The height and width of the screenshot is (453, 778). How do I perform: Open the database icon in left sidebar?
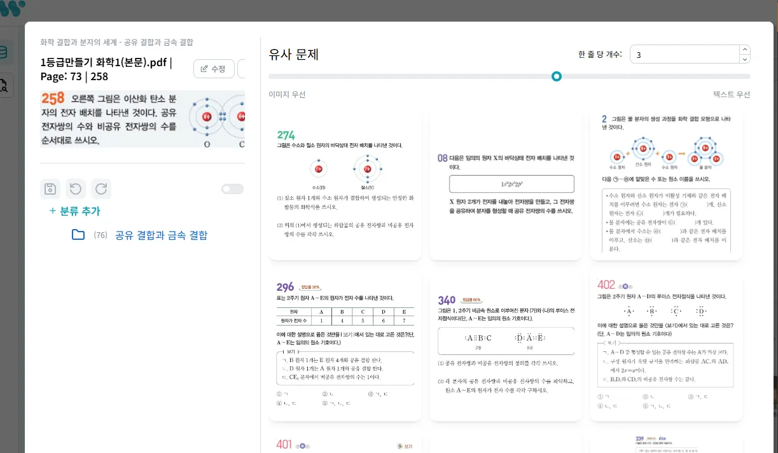click(x=4, y=53)
